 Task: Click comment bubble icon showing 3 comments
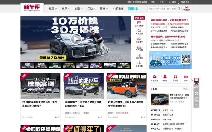[x=99, y=117]
